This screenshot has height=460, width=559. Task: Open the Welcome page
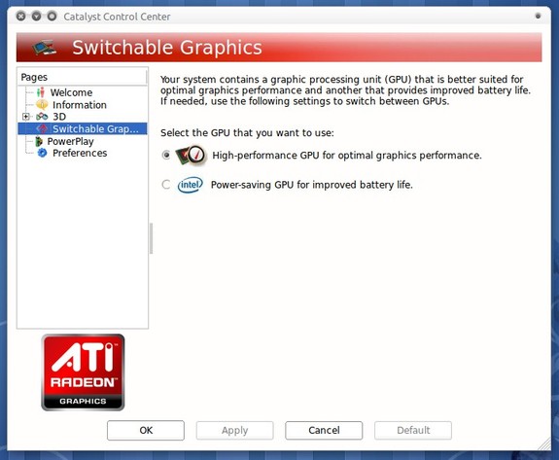click(x=71, y=92)
